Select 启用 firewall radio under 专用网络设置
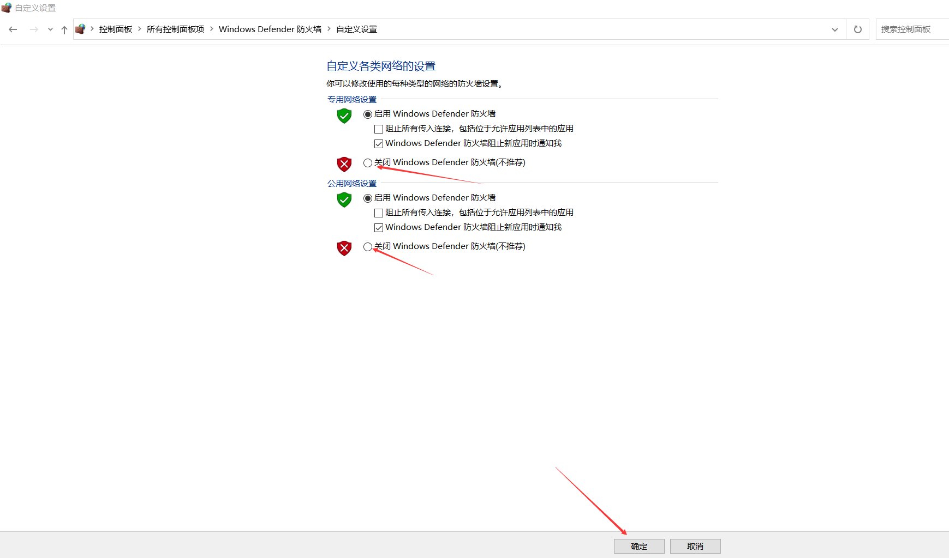Viewport: 949px width, 558px height. tap(368, 114)
